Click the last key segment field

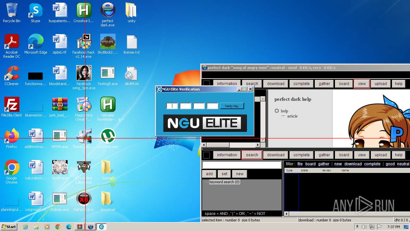212,106
